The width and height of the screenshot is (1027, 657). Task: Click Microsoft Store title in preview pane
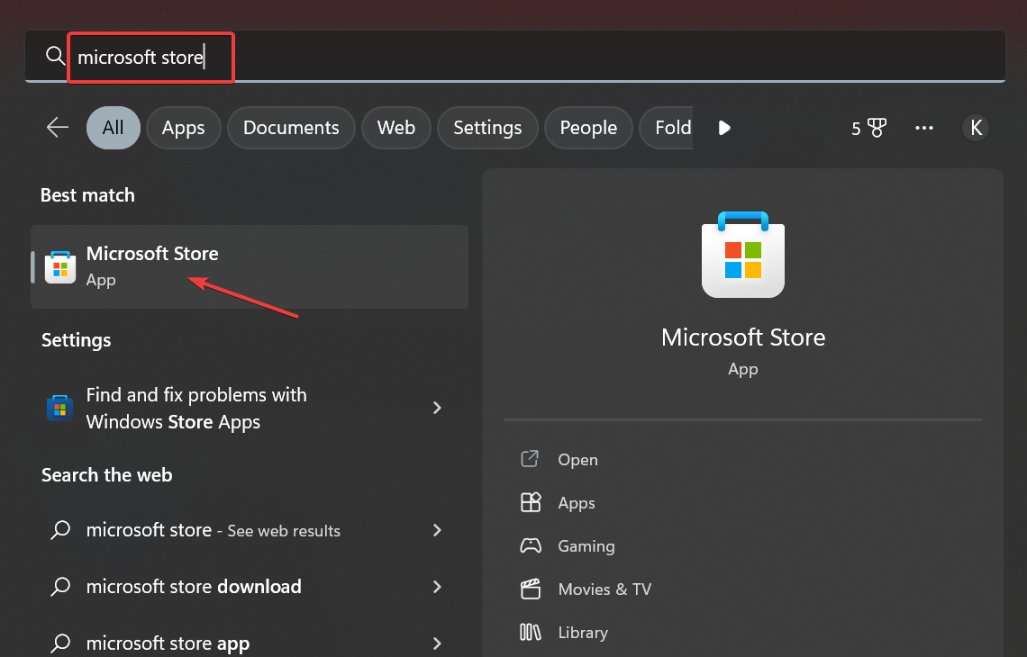(x=742, y=337)
